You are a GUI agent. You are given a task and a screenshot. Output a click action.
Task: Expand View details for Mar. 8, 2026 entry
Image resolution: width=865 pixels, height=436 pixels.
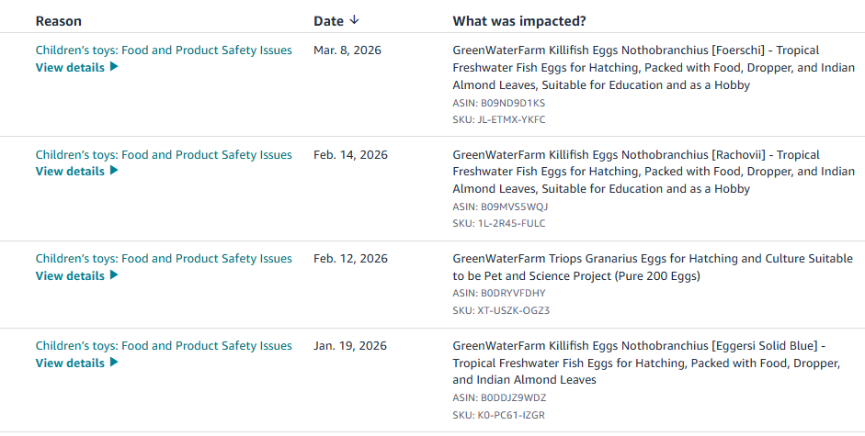click(76, 67)
